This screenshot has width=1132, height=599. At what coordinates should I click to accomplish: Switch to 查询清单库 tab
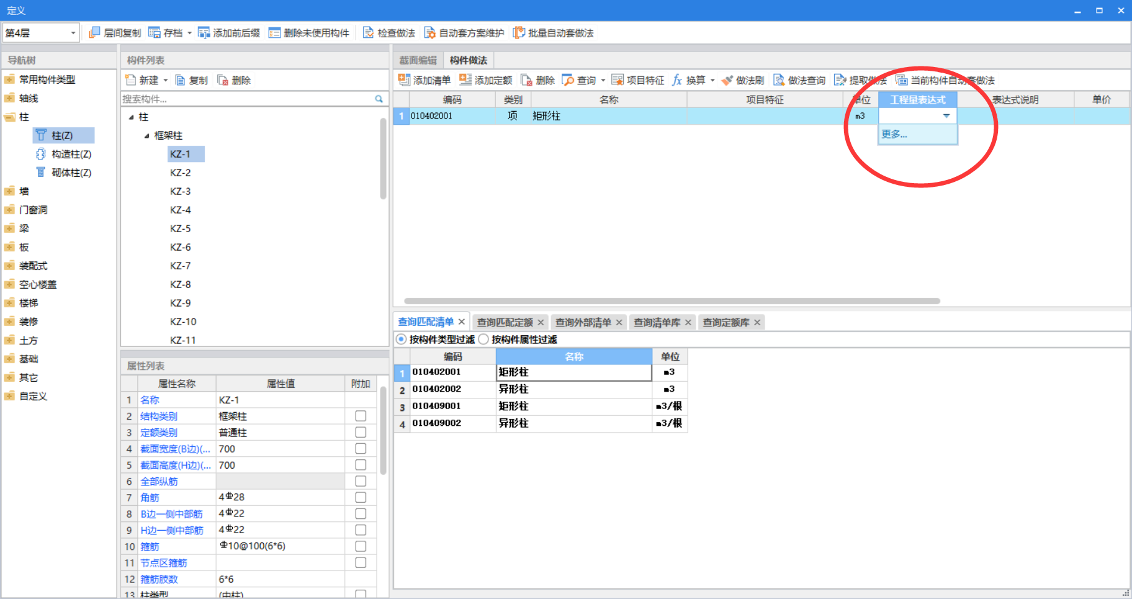pyautogui.click(x=657, y=322)
